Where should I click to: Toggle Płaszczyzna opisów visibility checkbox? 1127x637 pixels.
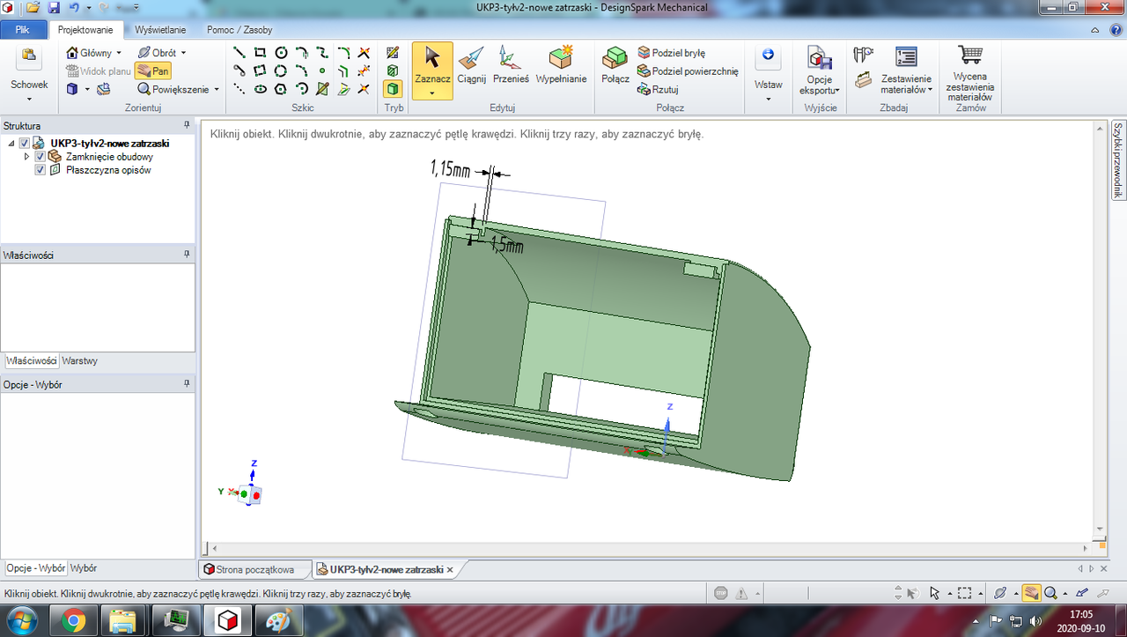pyautogui.click(x=40, y=170)
